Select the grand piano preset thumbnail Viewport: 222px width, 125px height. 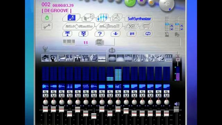45,58
